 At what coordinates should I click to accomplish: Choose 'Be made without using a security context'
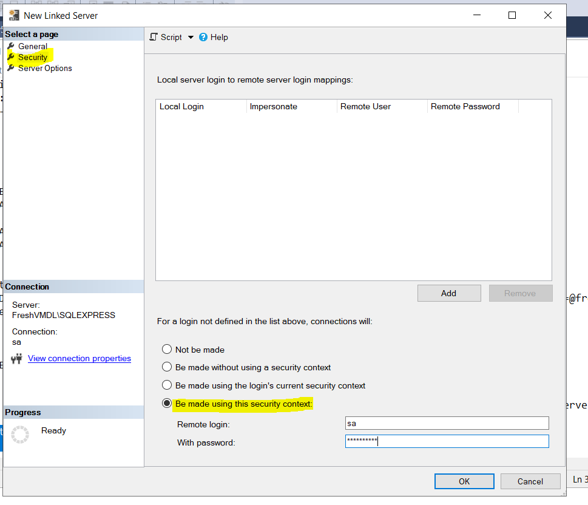pyautogui.click(x=167, y=367)
